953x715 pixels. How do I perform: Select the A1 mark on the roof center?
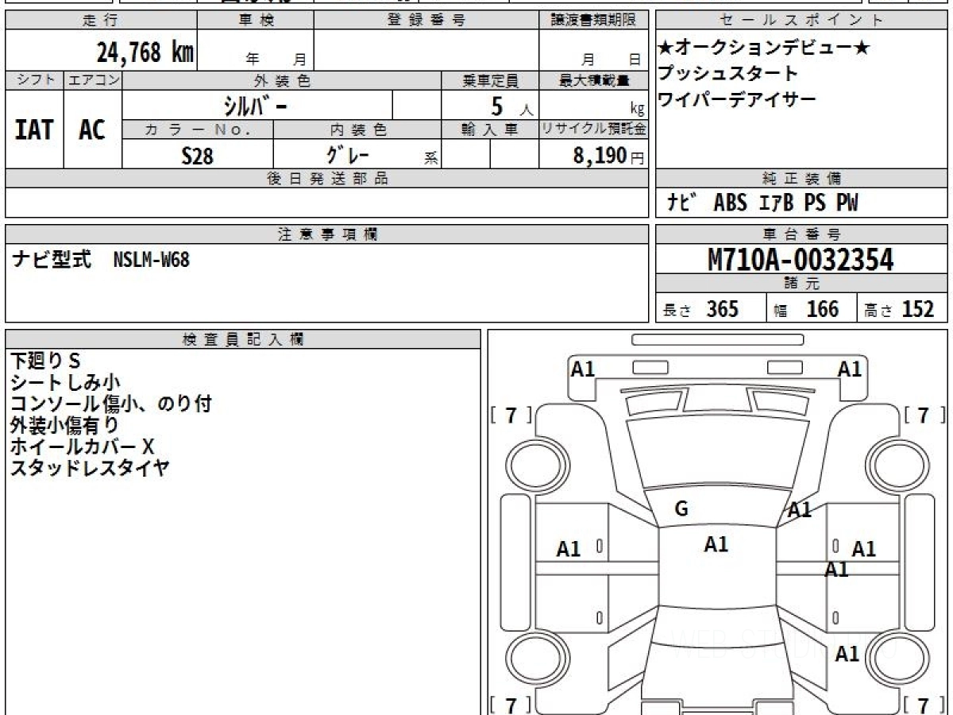[716, 544]
